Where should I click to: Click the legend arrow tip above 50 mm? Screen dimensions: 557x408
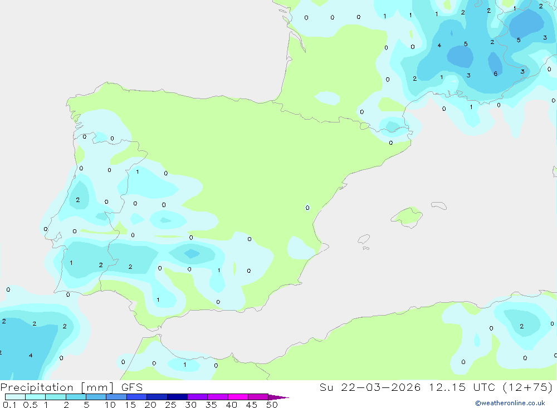coord(278,397)
